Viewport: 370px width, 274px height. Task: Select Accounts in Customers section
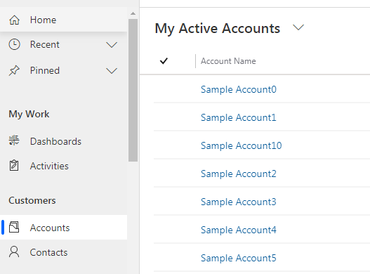(63, 228)
